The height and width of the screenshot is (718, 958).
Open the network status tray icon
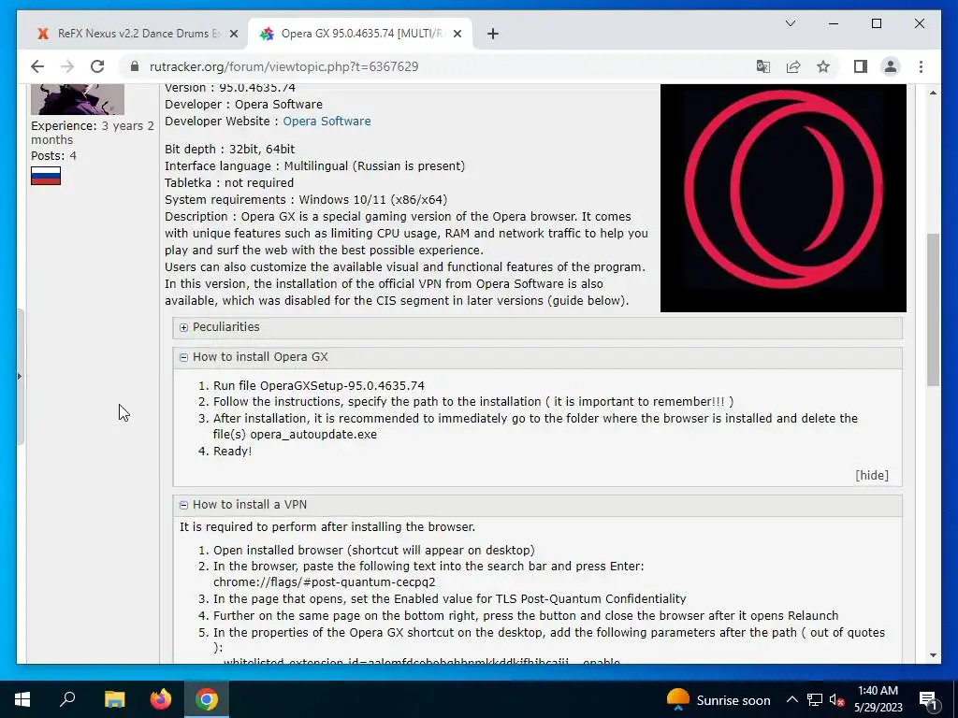coord(815,699)
